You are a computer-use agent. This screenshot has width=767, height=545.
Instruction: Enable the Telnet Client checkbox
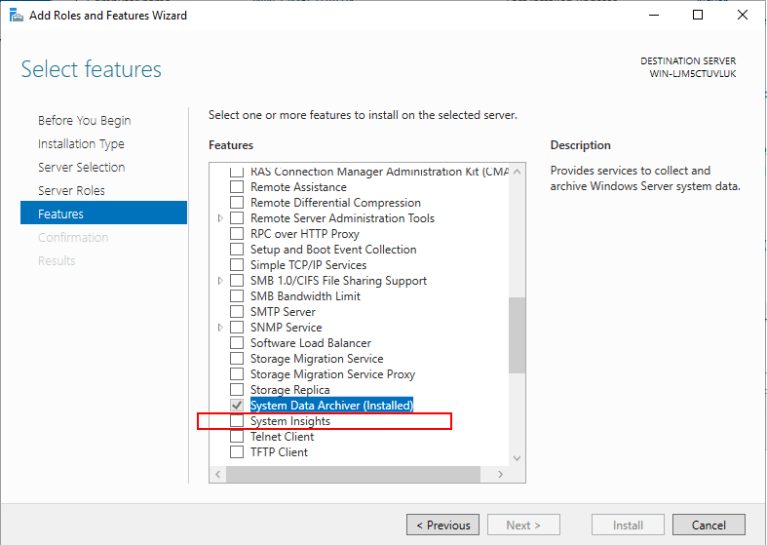[236, 437]
